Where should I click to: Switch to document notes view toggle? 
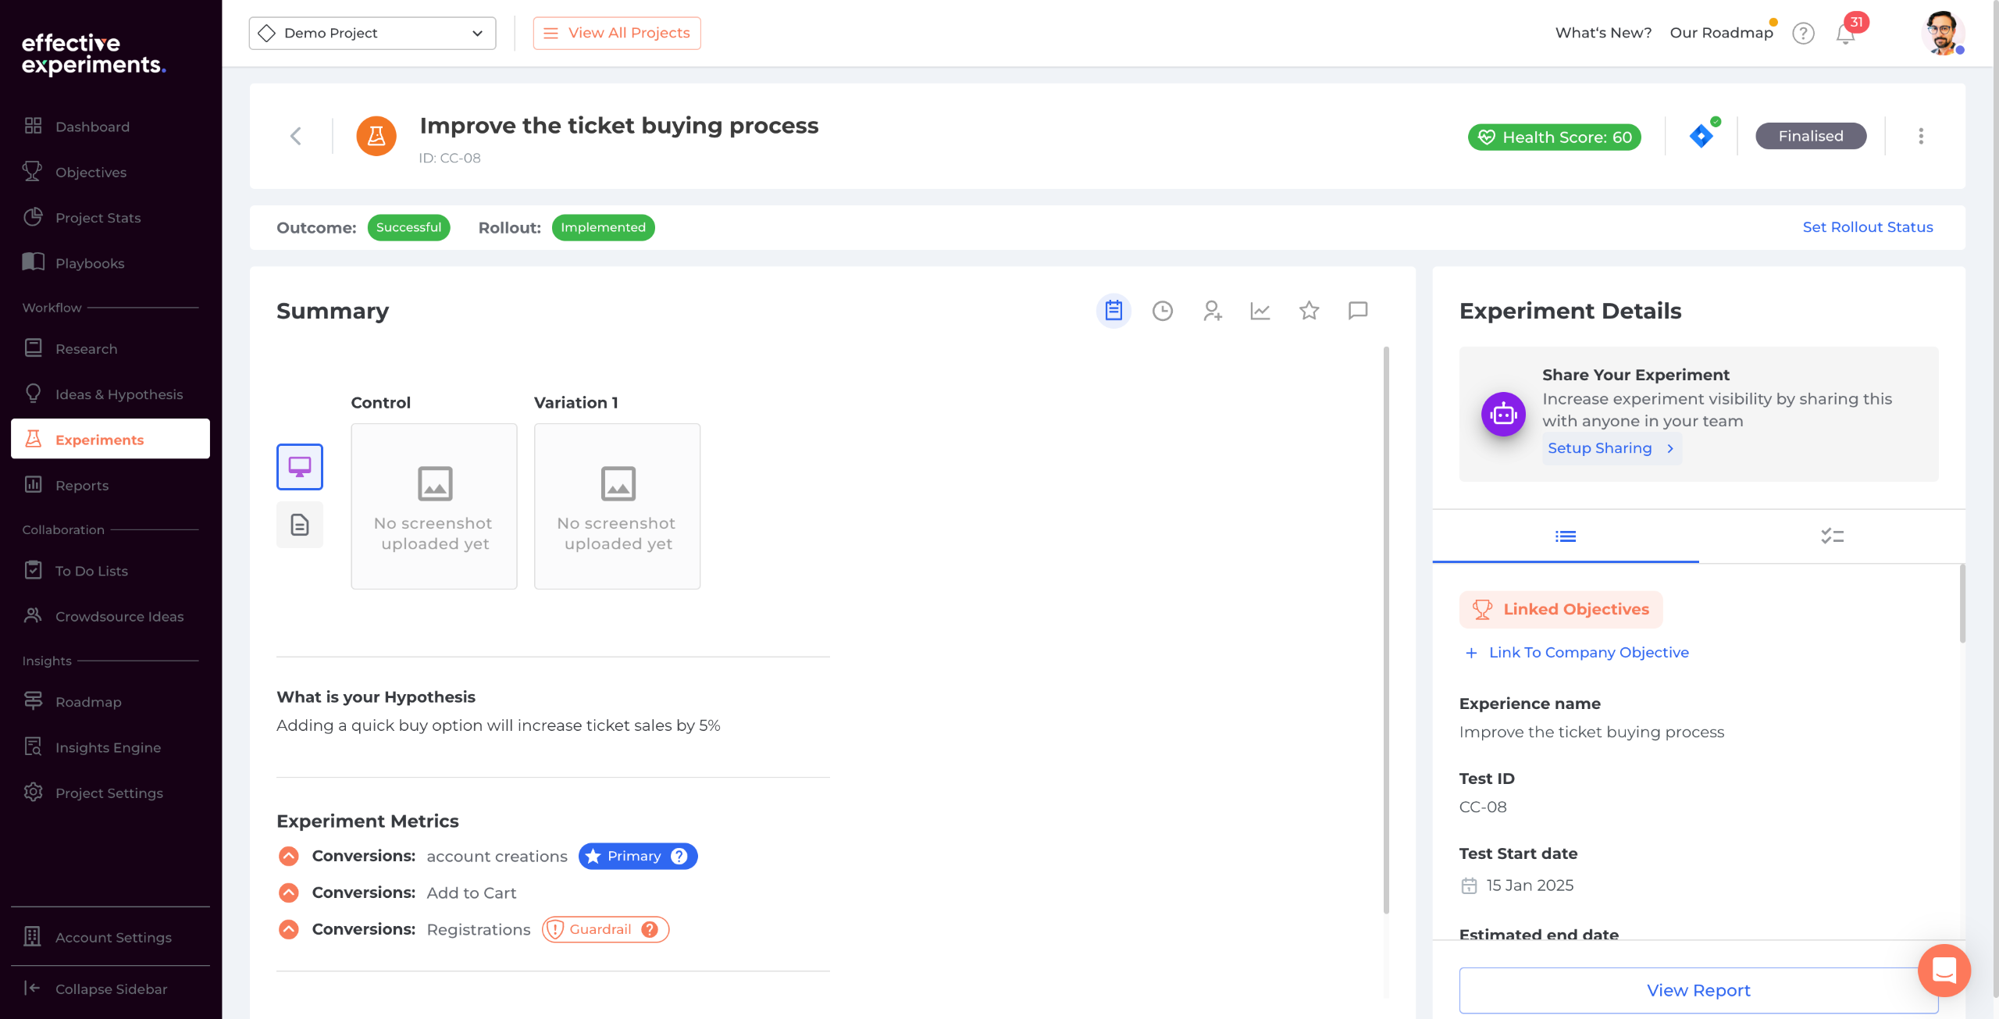(300, 525)
